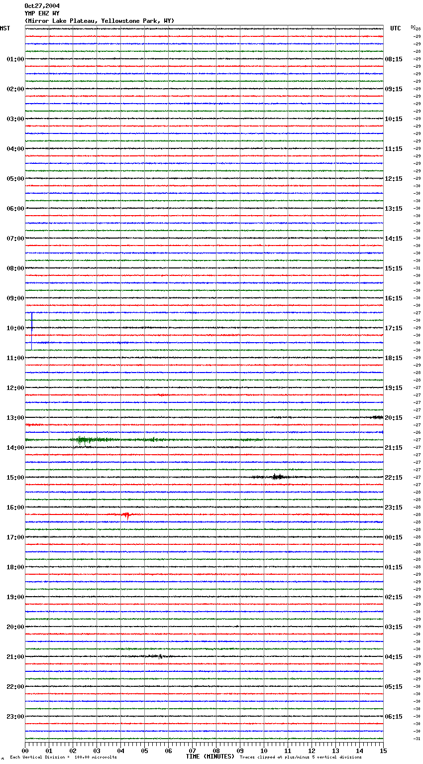Click the "19:15" UTC time label
Viewport: 423px width, 764px height.
(394, 388)
